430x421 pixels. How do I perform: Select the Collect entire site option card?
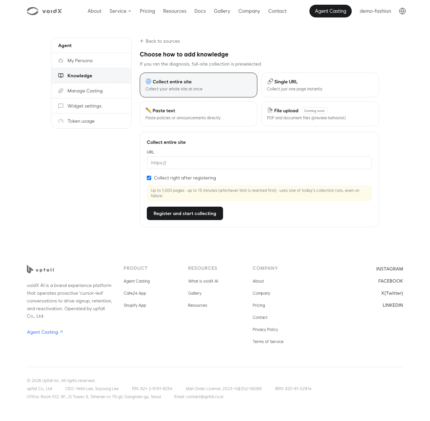[x=199, y=85]
